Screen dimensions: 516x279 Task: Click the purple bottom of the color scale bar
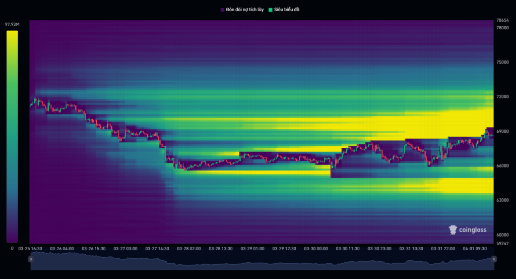click(12, 236)
